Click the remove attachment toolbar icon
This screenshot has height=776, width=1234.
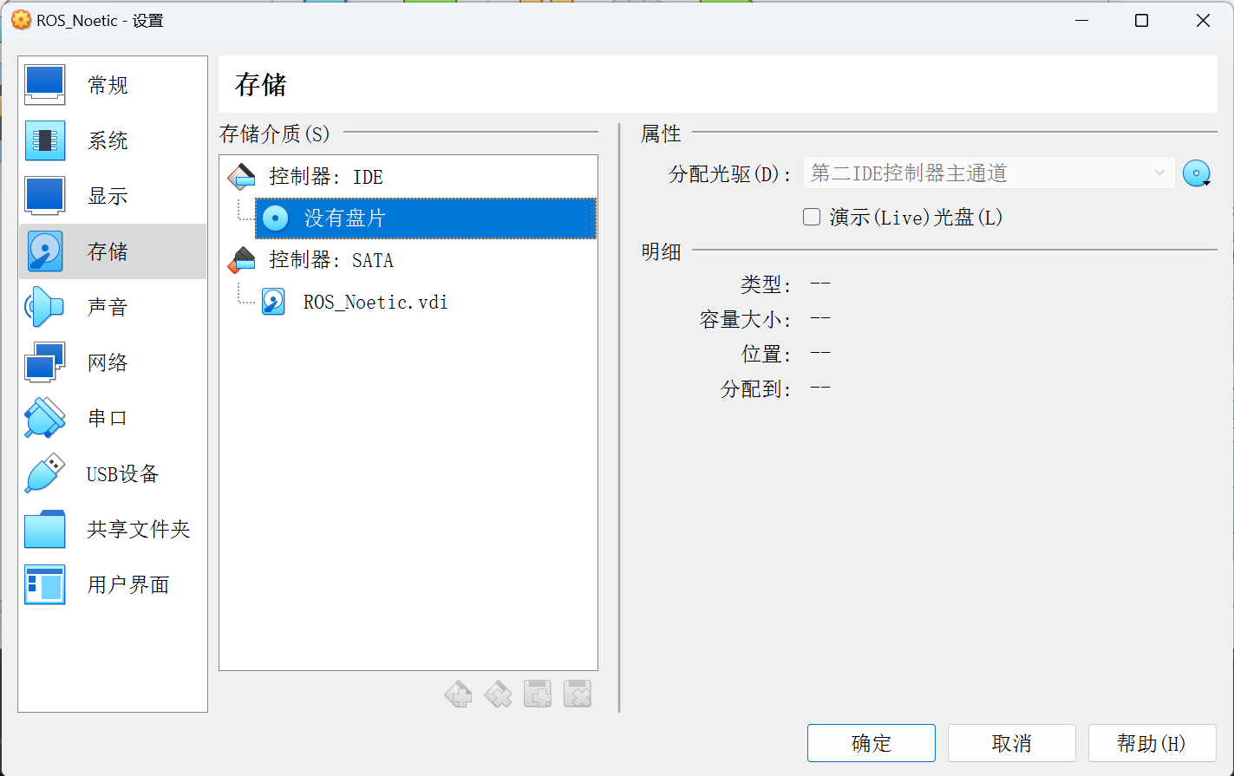click(578, 694)
